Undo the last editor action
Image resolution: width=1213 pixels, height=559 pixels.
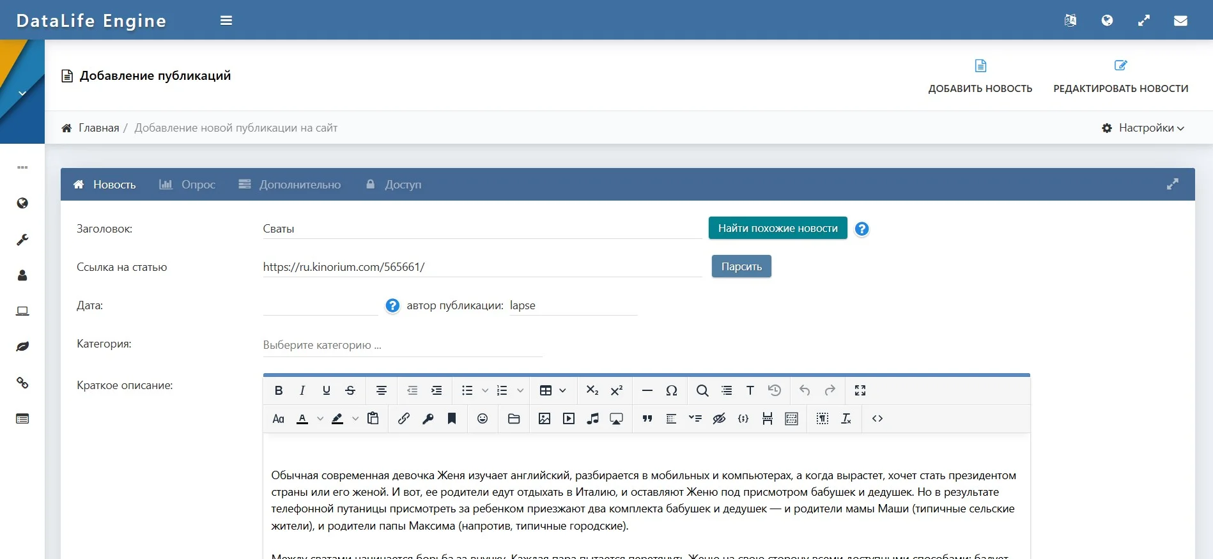pyautogui.click(x=805, y=390)
